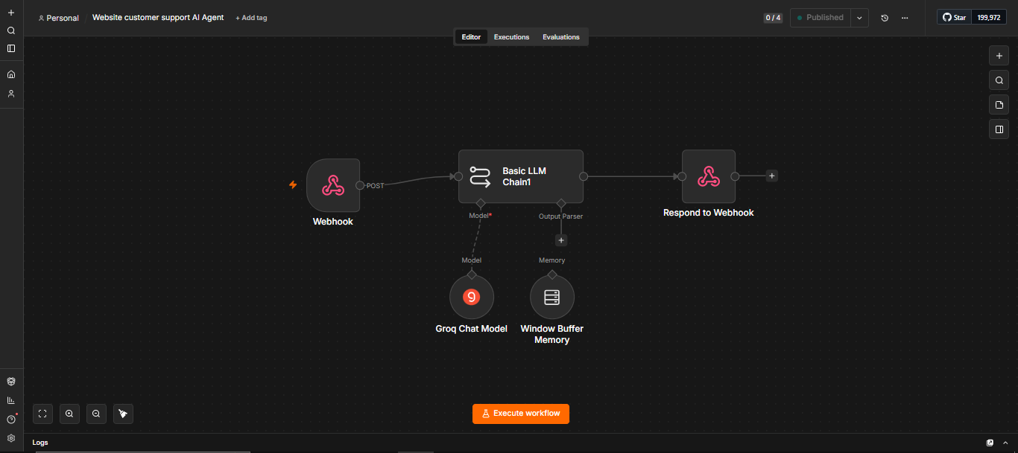Open node search on right canvas toolbar
This screenshot has width=1018, height=453.
click(x=999, y=80)
